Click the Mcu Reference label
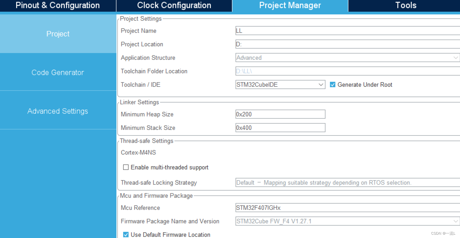This screenshot has width=460, height=238. tap(140, 208)
